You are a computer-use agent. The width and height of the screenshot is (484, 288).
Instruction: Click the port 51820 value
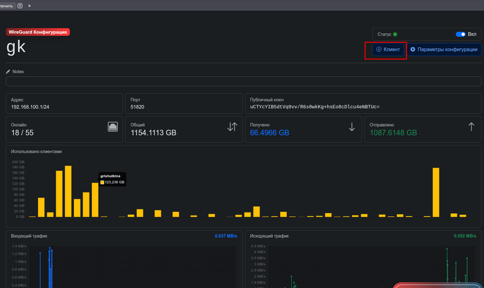137,106
